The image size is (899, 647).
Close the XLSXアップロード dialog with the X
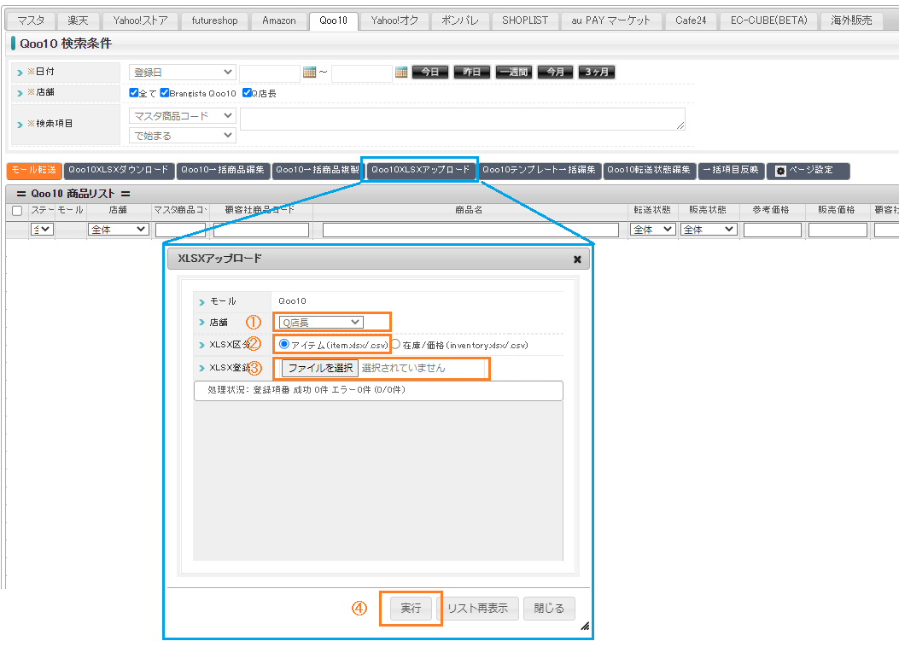[577, 259]
